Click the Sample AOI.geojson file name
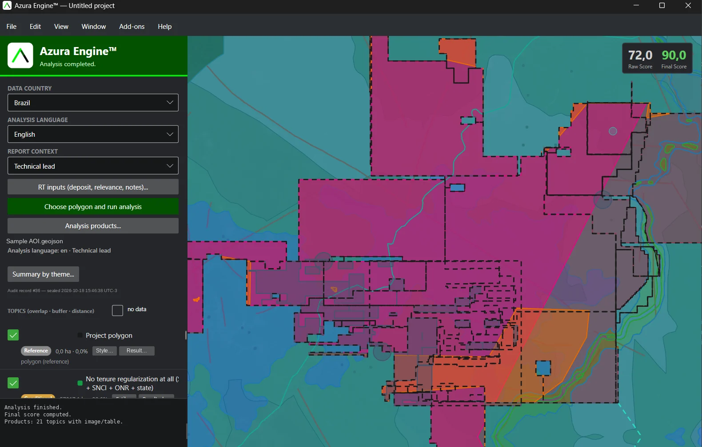The height and width of the screenshot is (447, 702). coord(35,241)
